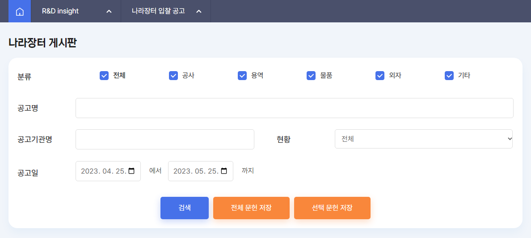
Task: Toggle the 물품 checkbox
Action: [x=311, y=76]
